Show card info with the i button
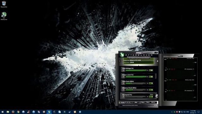Viewport: 202px width, 114px height. (x=157, y=61)
